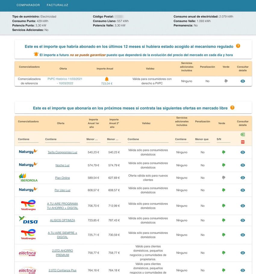Open Plan Online offer link

[62, 178]
